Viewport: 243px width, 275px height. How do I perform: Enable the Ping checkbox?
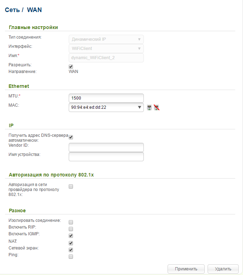click(71, 257)
